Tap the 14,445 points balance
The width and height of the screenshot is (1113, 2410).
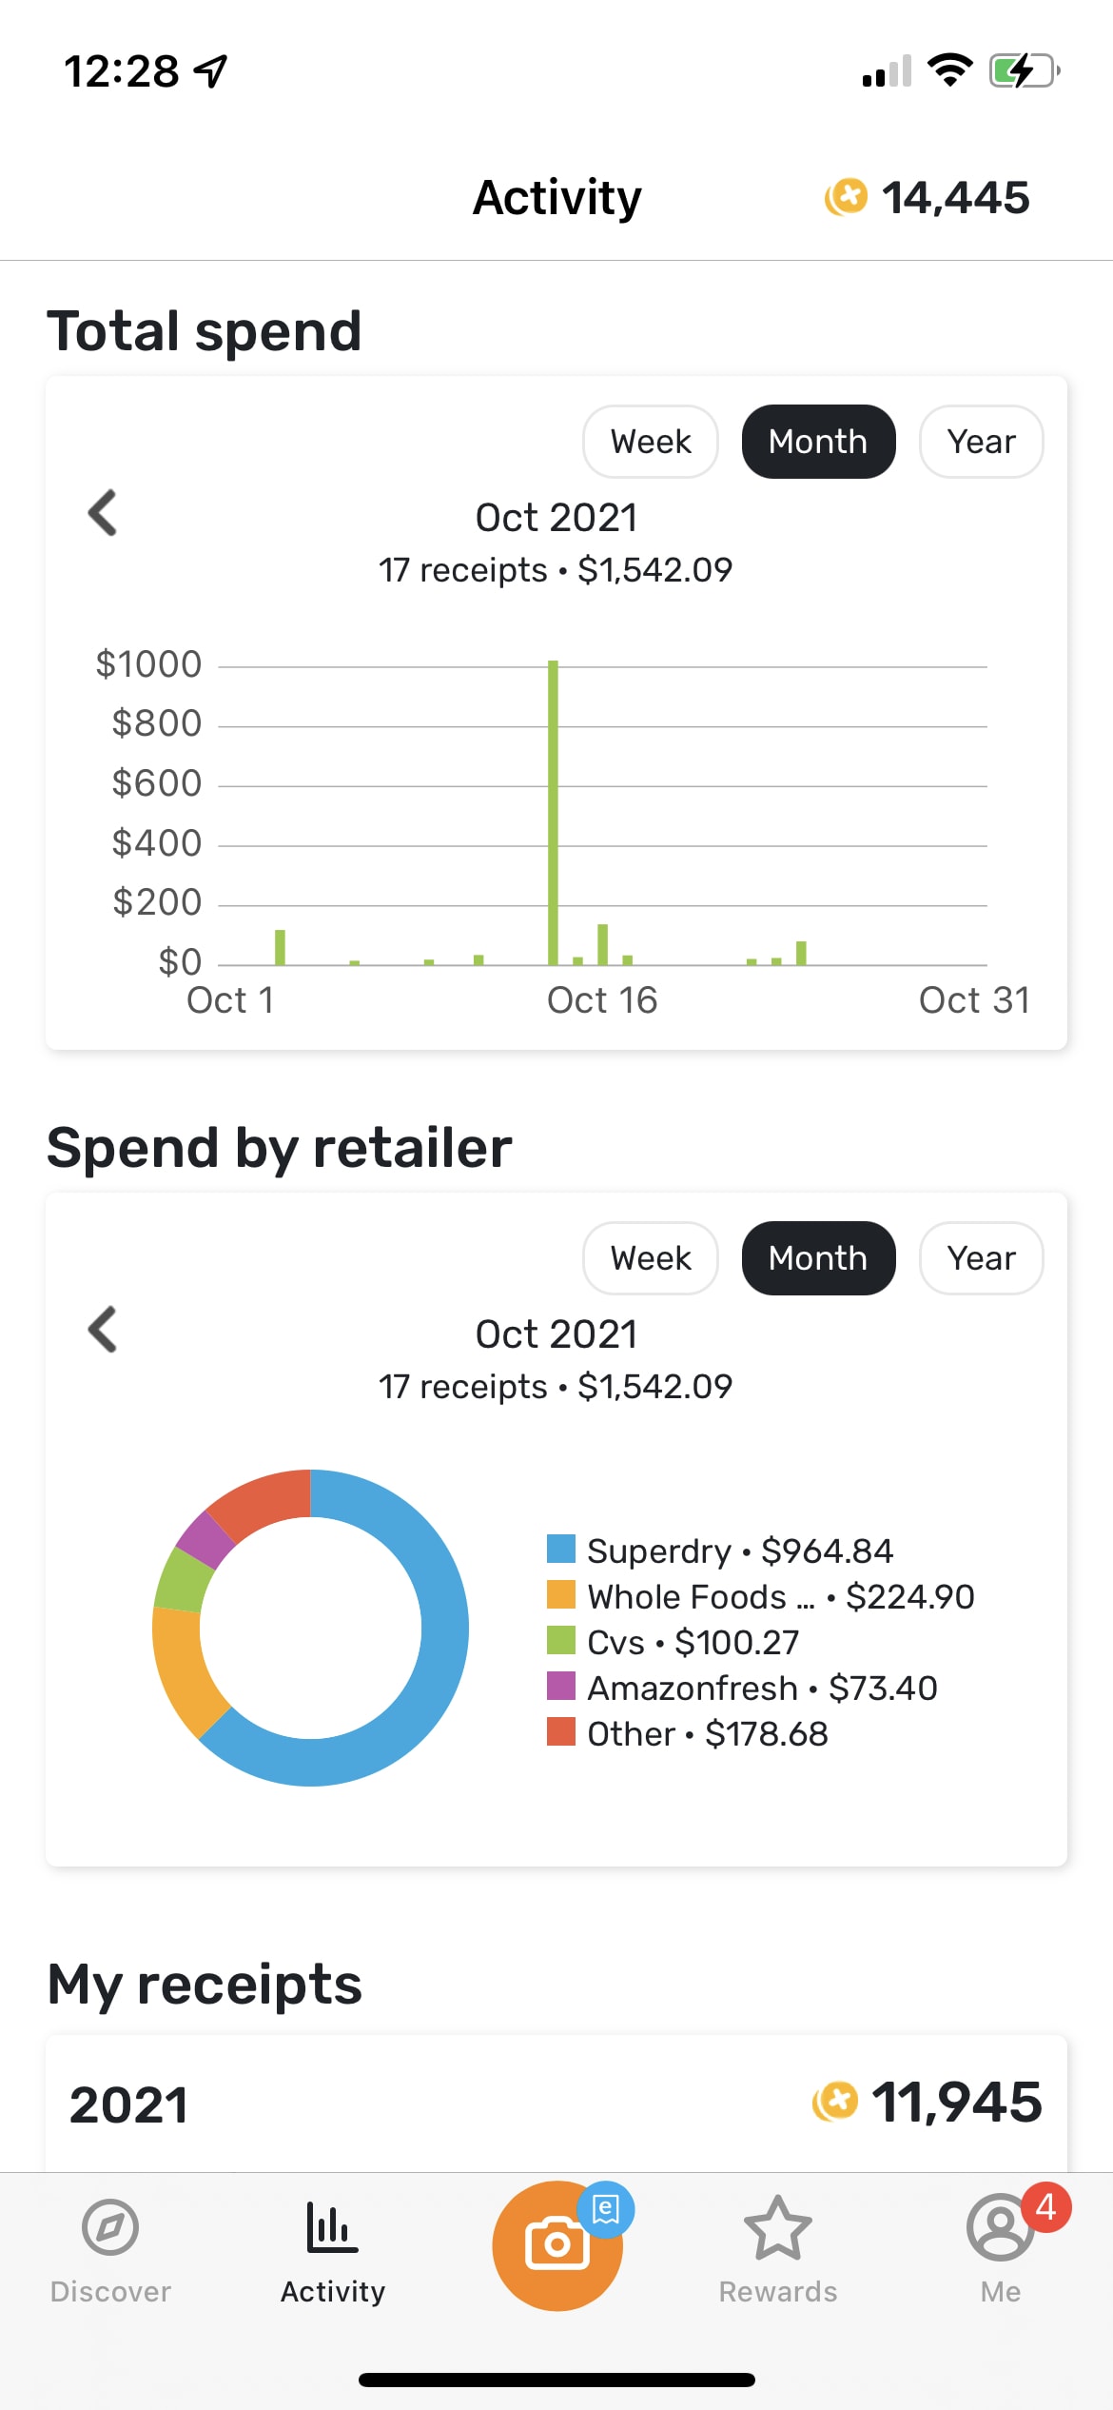(955, 198)
